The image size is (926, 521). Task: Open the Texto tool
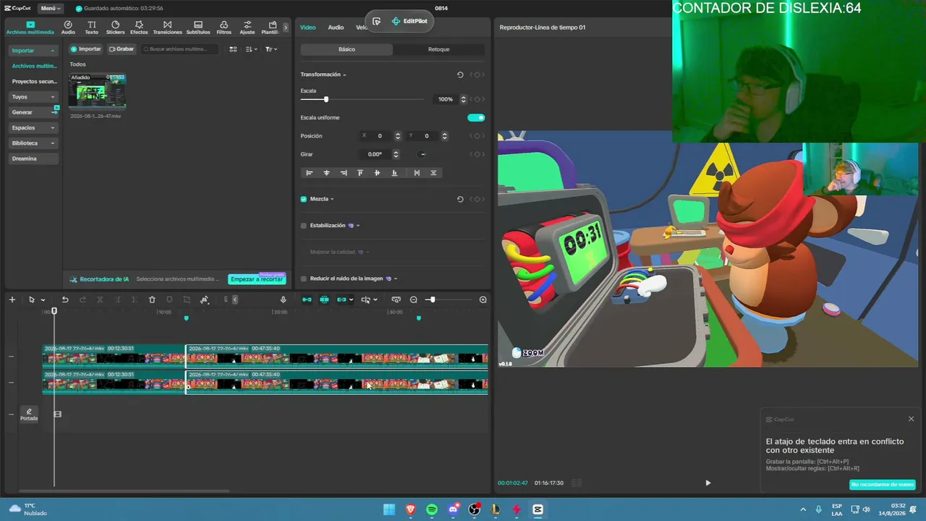point(91,27)
